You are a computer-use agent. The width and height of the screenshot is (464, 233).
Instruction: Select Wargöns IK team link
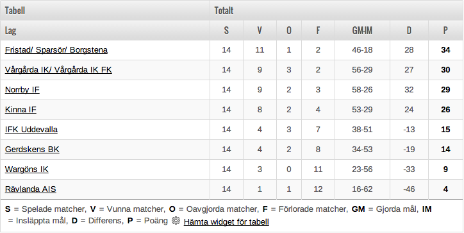pyautogui.click(x=27, y=169)
